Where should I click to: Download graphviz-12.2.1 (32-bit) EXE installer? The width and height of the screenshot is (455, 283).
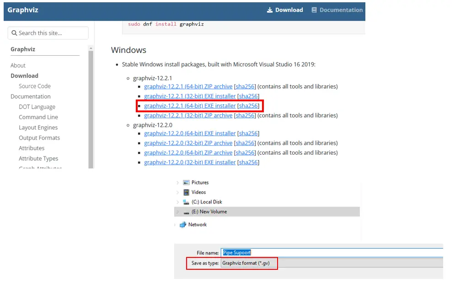(190, 96)
